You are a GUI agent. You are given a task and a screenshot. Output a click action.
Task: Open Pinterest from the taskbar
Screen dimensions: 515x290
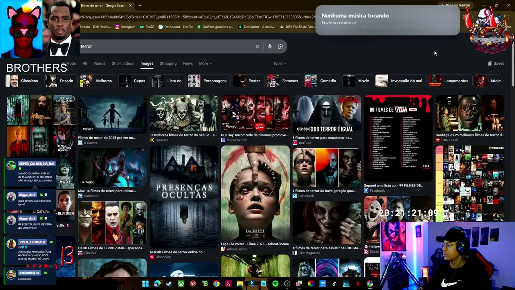(193, 284)
